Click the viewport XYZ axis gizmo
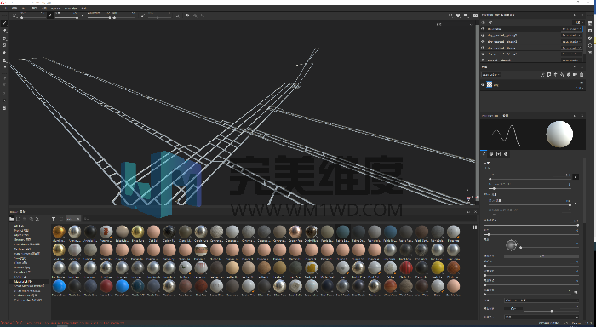Screen dimensions: 596x327 point(468,195)
